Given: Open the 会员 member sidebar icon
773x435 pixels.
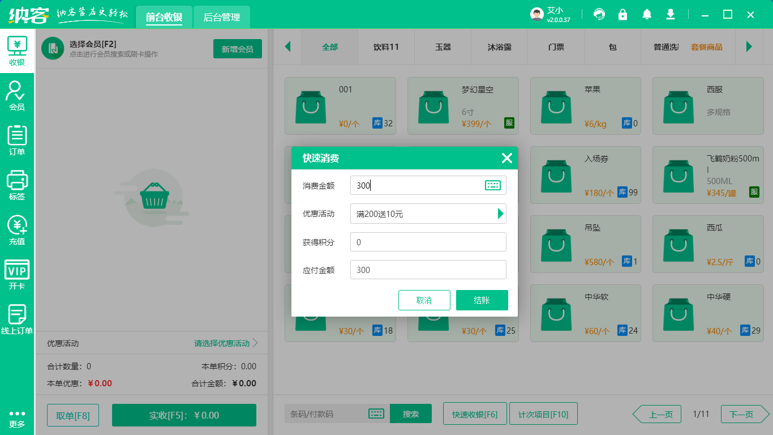Looking at the screenshot, I should coord(17,95).
